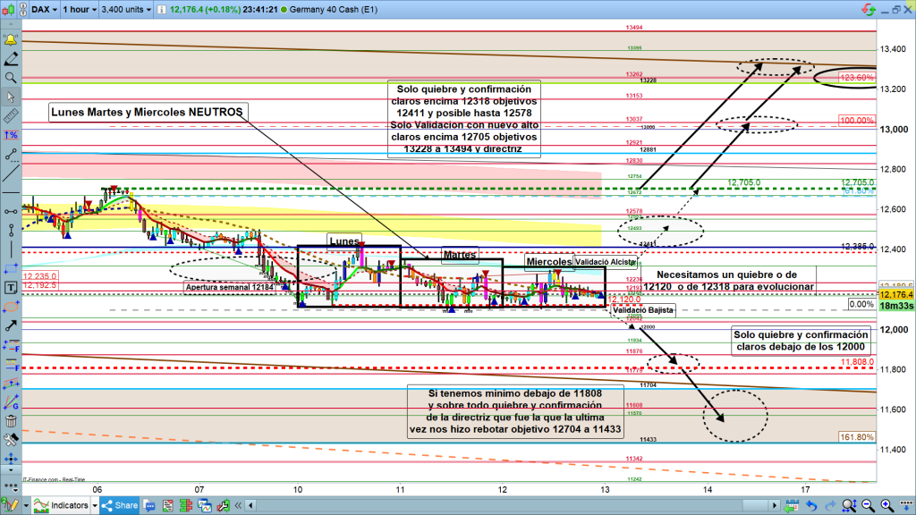The image size is (916, 515).
Task: Click the alert bell icon
Action: tap(11, 39)
